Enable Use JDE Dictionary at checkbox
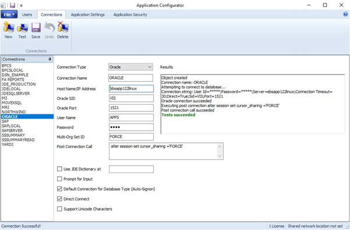The width and height of the screenshot is (350, 230). coord(59,169)
